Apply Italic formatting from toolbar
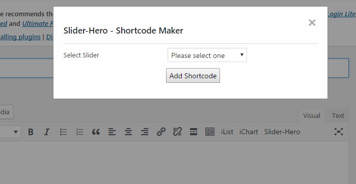The width and height of the screenshot is (356, 184). [x=47, y=132]
